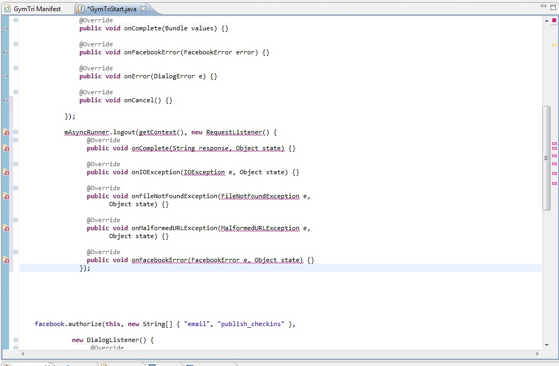Image resolution: width=559 pixels, height=366 pixels.
Task: Click the error marker beside mAsyncRunner.logout line
Action: click(6, 132)
